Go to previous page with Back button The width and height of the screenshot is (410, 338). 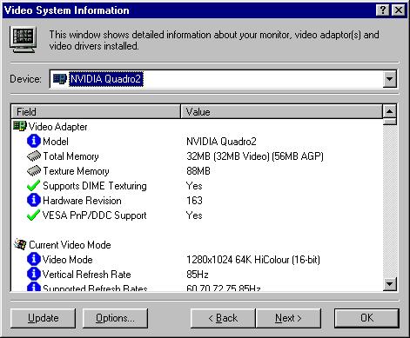(x=223, y=318)
